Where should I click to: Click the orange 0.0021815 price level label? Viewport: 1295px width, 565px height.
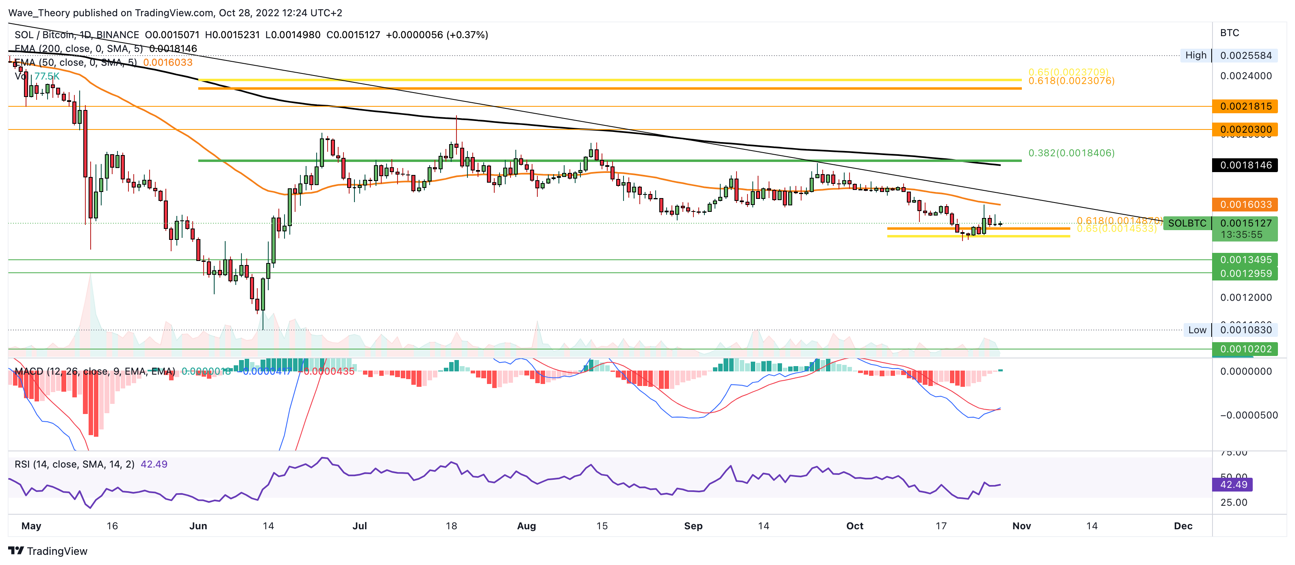click(1245, 106)
